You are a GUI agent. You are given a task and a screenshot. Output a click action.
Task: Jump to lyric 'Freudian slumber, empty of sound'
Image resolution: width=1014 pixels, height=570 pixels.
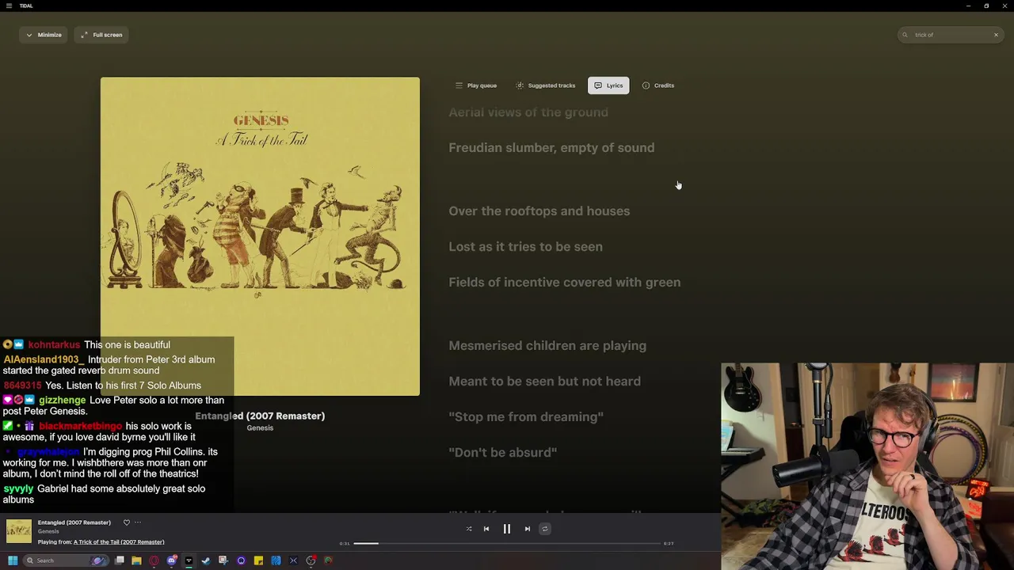(x=551, y=148)
